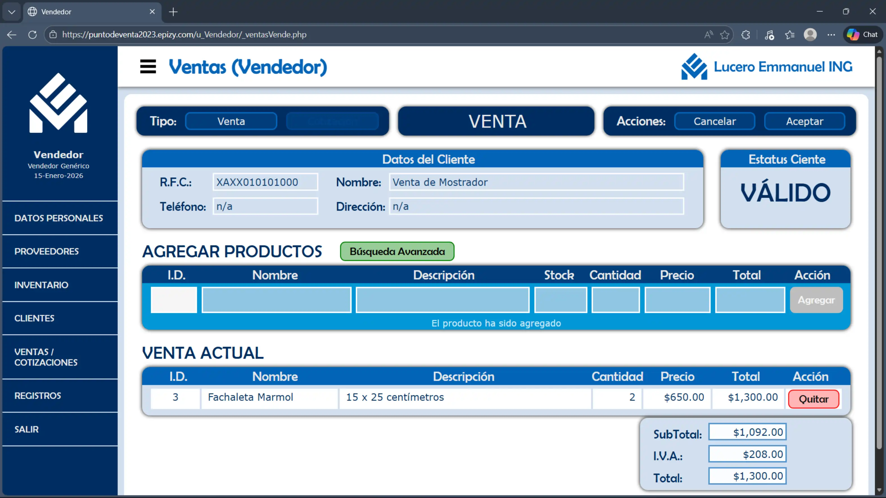Click the R.F.C. input field
The image size is (886, 498).
[x=265, y=182]
